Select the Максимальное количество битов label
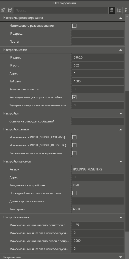 39,241
